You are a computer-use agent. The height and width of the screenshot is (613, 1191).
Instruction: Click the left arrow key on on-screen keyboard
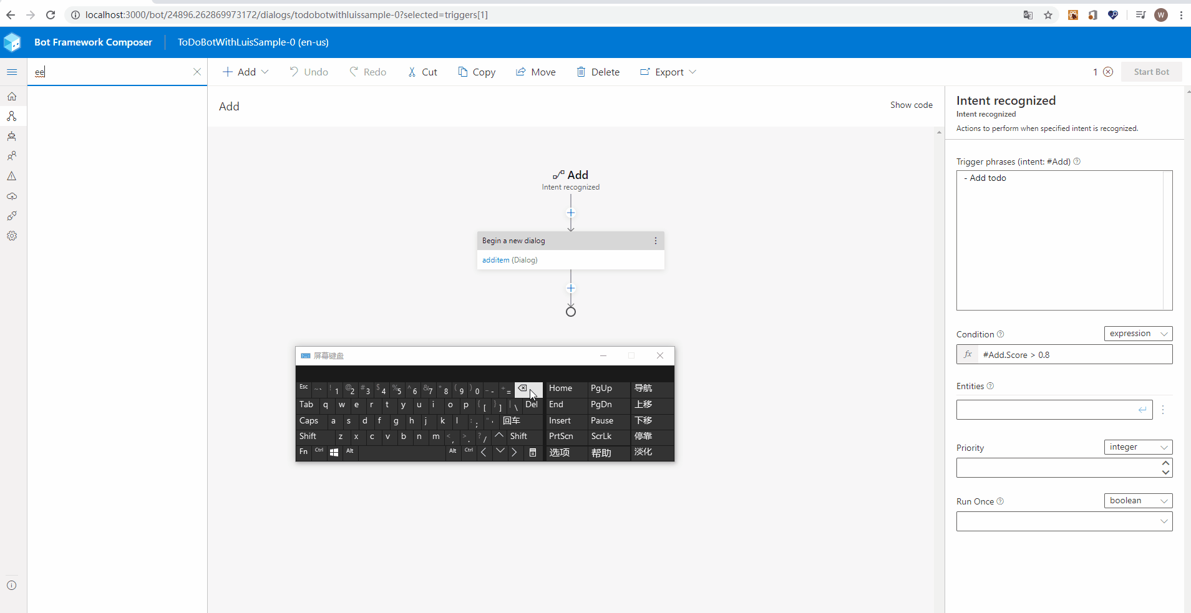pyautogui.click(x=484, y=452)
